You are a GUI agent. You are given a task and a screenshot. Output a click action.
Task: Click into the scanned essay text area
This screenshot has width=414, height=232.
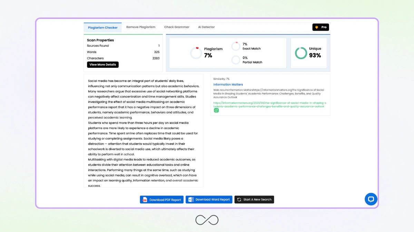point(144,131)
